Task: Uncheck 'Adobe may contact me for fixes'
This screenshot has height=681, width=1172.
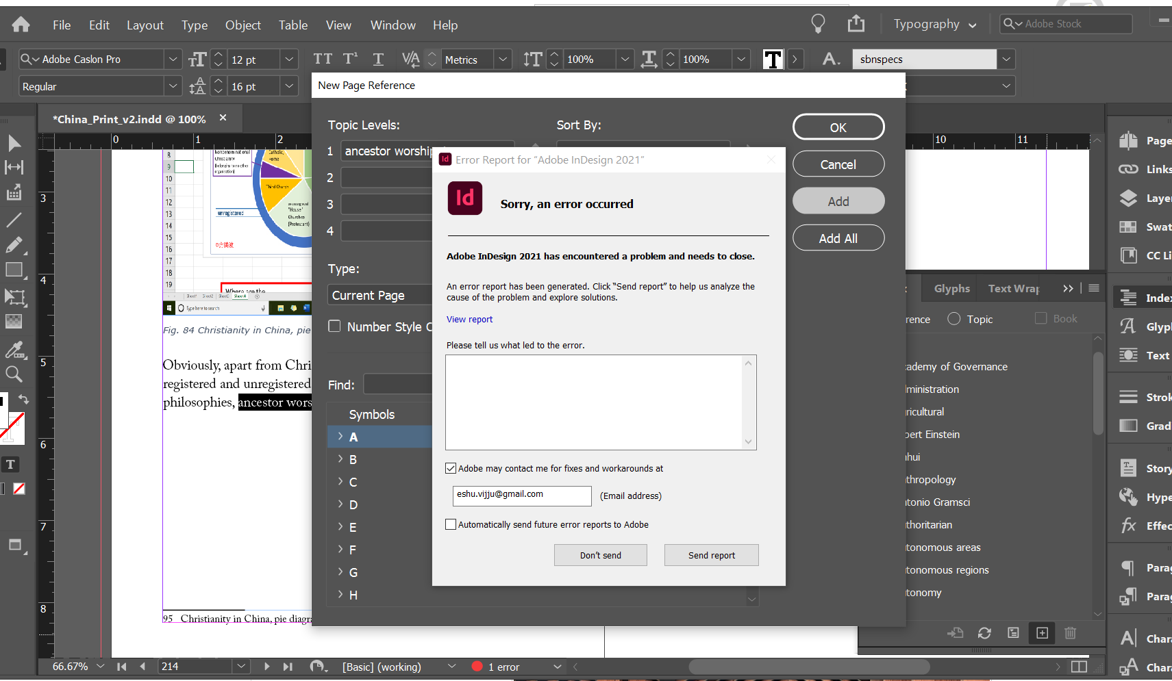Action: (451, 467)
